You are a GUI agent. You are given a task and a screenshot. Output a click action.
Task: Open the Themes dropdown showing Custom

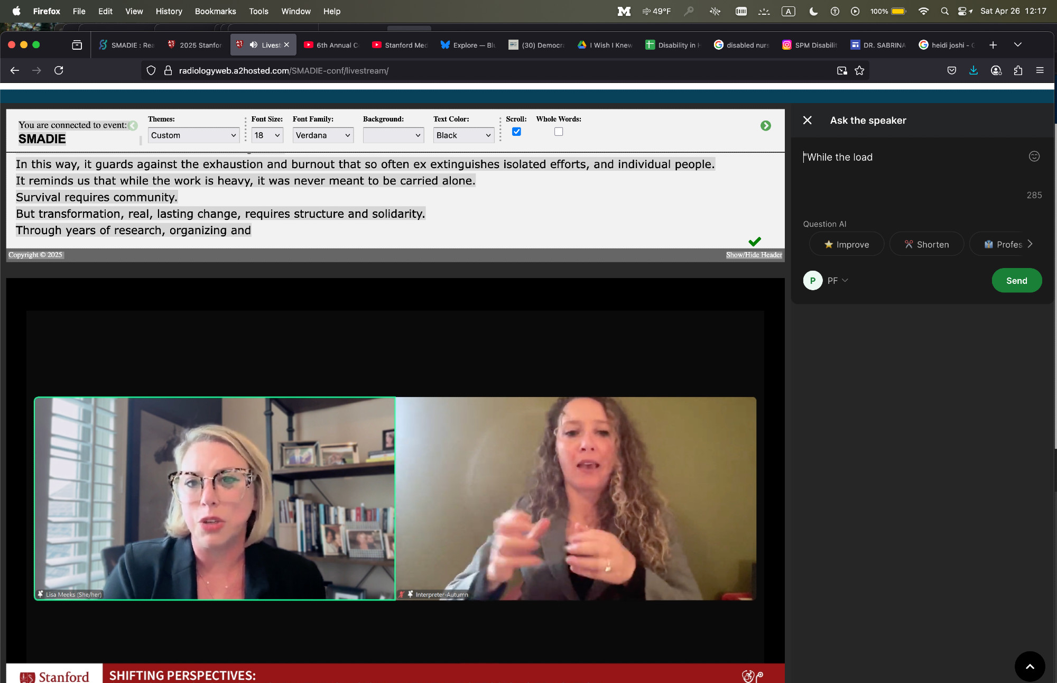(193, 135)
